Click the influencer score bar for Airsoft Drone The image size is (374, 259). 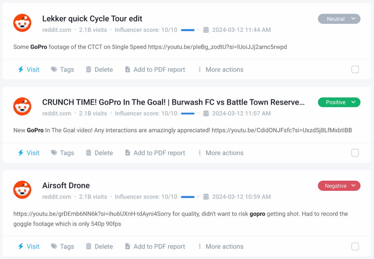188,197
